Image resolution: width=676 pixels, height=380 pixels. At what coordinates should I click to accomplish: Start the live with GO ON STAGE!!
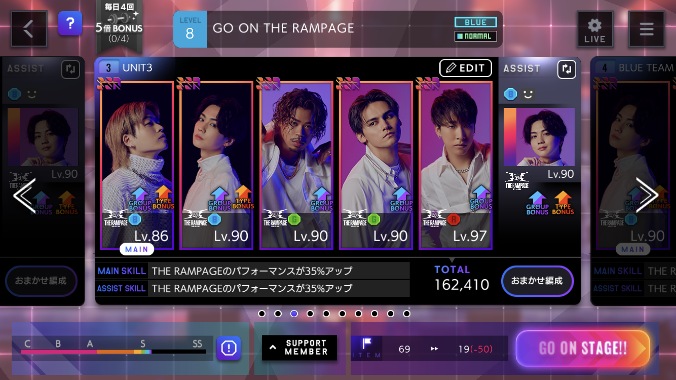pos(583,349)
